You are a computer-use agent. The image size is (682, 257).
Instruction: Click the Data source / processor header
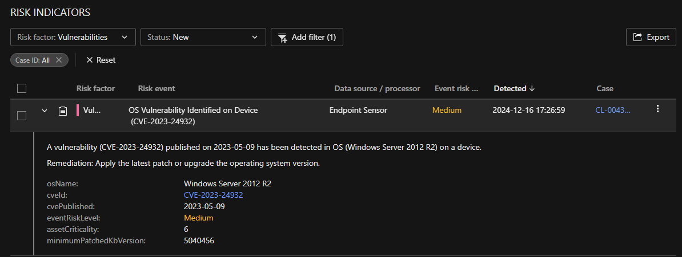377,88
